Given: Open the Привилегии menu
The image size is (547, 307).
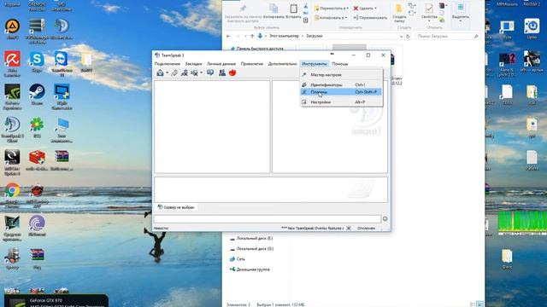Looking at the screenshot, I should [252, 64].
